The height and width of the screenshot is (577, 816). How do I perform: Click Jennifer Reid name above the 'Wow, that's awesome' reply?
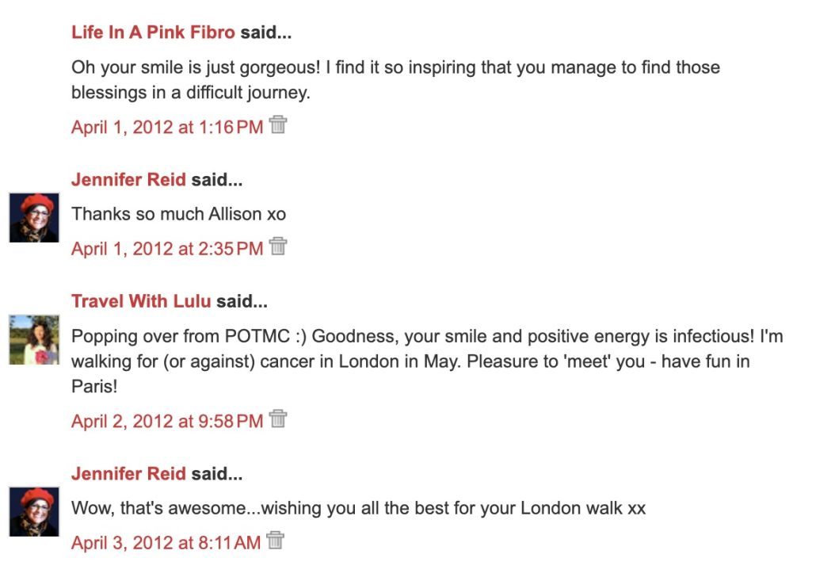tap(128, 474)
